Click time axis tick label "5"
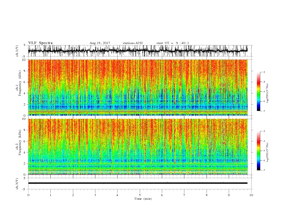Image resolution: width=283 pixels, height=219 pixels. point(140,195)
